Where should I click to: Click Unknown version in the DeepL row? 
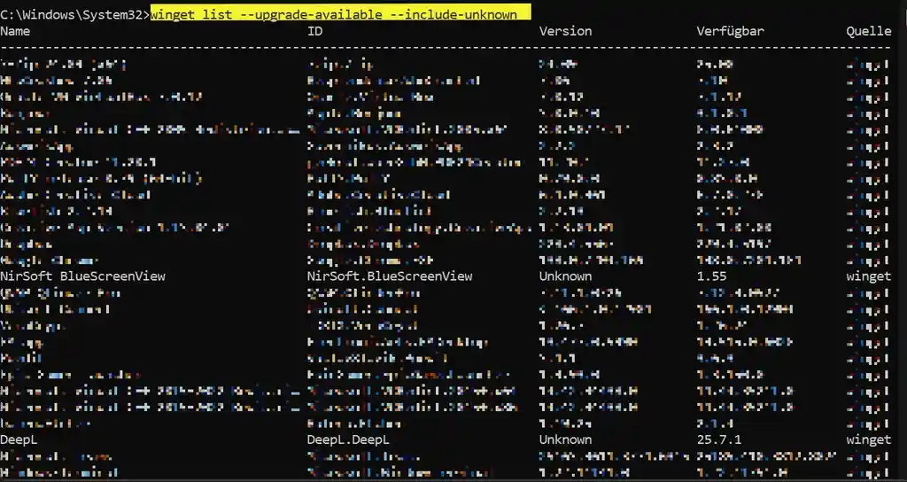[x=565, y=439]
